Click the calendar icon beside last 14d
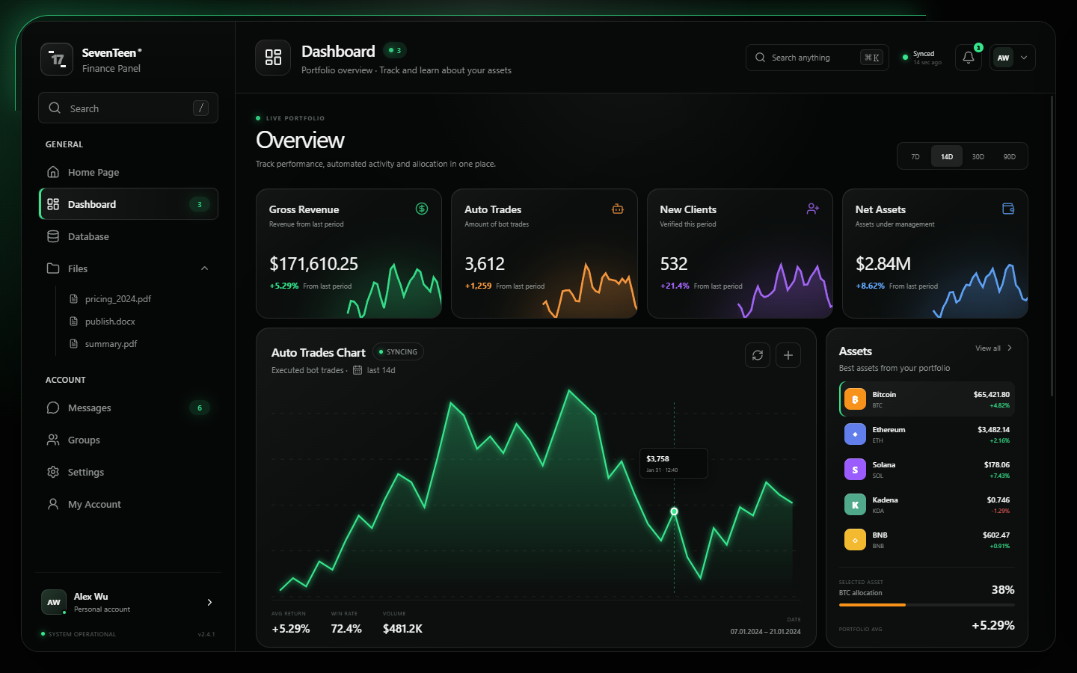Screen dimensions: 1077x673 [x=358, y=370]
